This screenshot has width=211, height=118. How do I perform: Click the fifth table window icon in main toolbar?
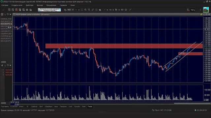coord(23,10)
